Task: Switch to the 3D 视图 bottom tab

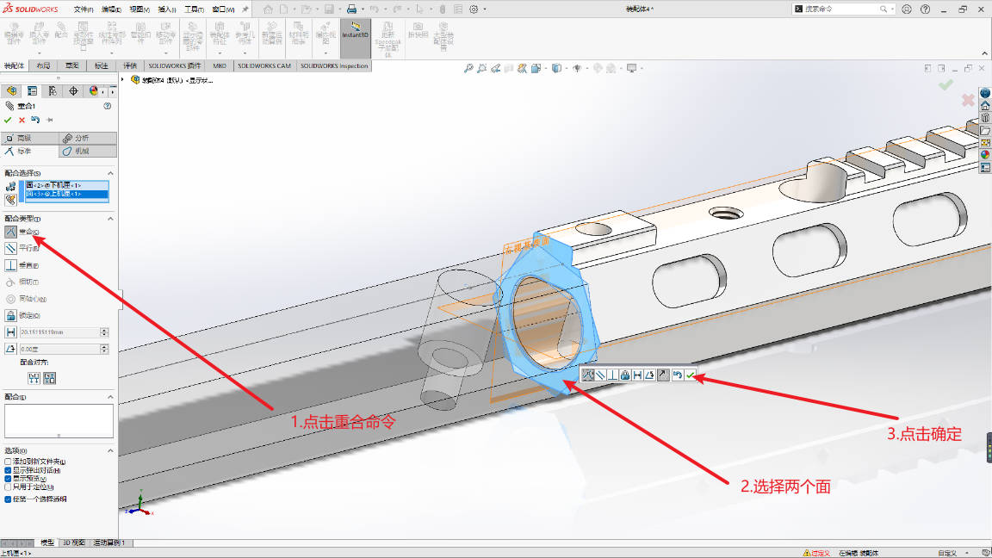Action: click(74, 542)
